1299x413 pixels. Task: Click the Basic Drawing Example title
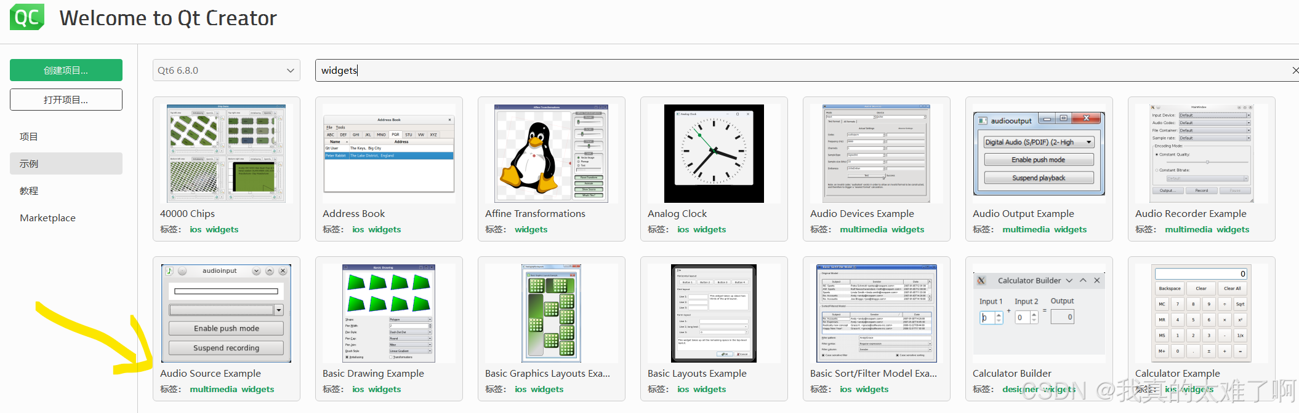[x=373, y=373]
